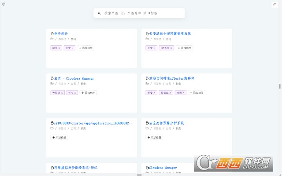Click 书签栏 in 安全态势预警分析系统 folder path
The width and height of the screenshot is (282, 176).
pyautogui.click(x=157, y=128)
